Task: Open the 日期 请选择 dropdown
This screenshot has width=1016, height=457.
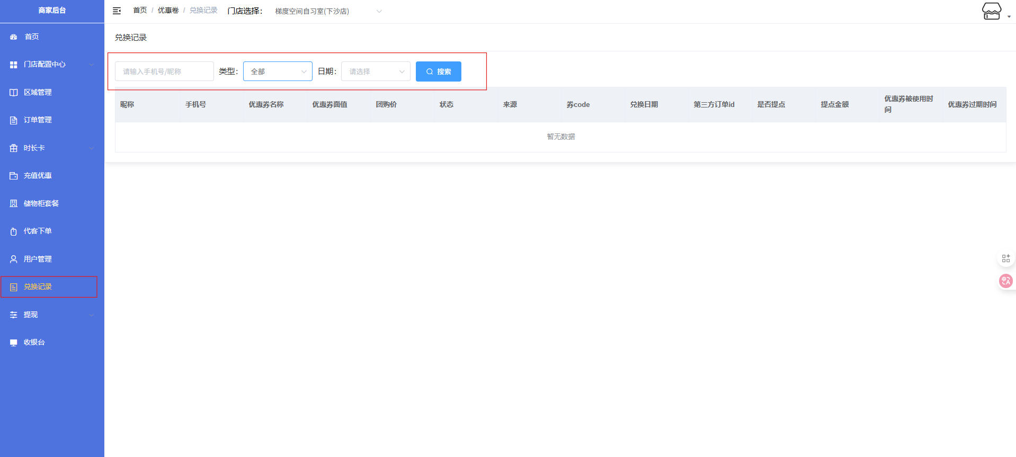Action: (376, 71)
